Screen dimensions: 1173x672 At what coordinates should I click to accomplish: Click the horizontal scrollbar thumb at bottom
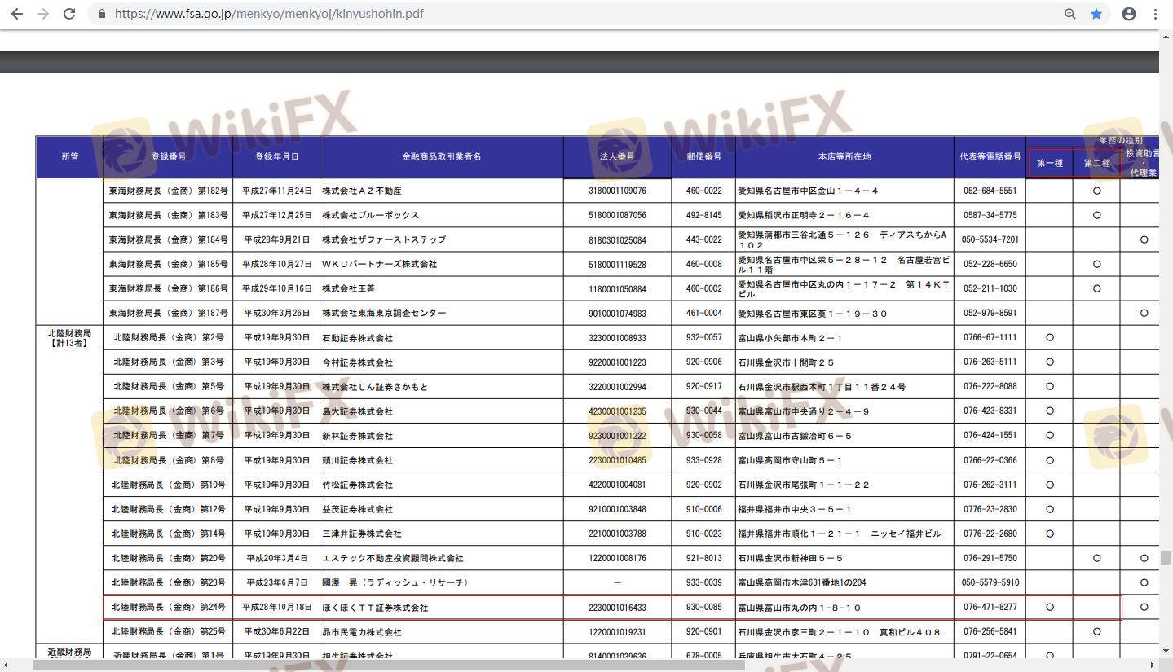pos(389,665)
